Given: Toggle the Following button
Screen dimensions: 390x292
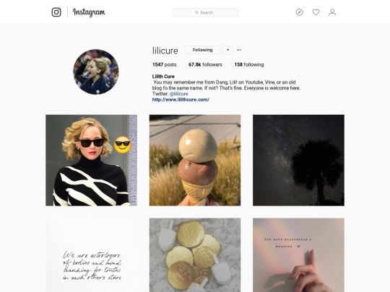Looking at the screenshot, I should (202, 50).
